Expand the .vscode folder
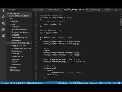122x92 pixels. tap(19, 21)
